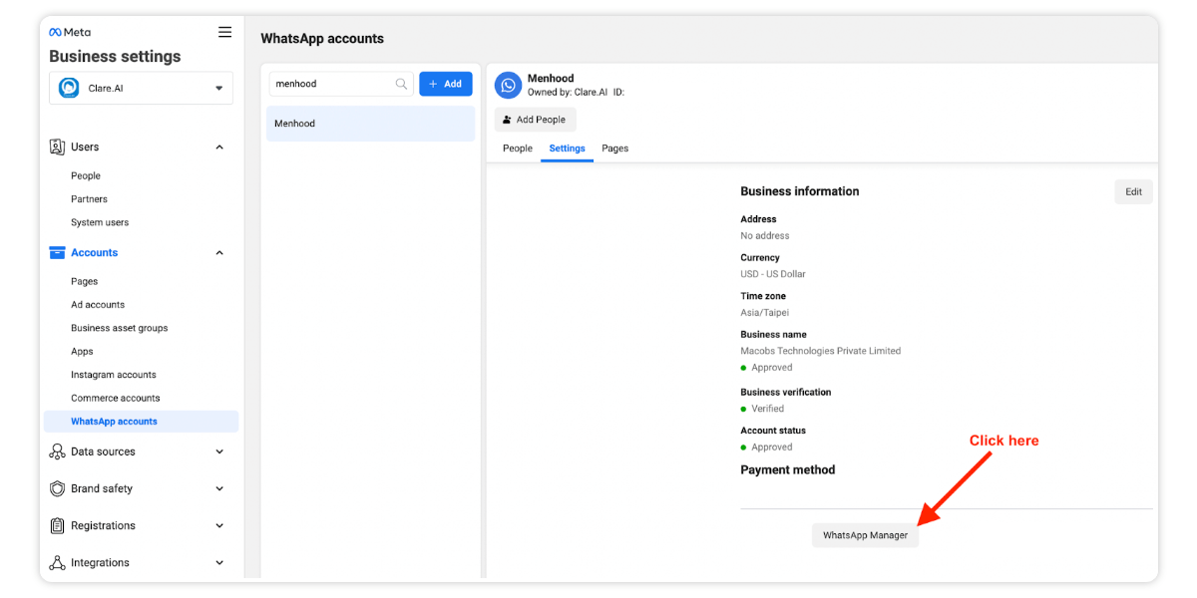Open the Clare.AI business account dropdown
The width and height of the screenshot is (1197, 598).
tap(141, 88)
